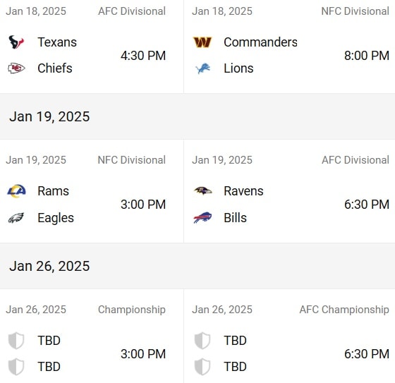Open the Commanders team name link
395x383 pixels.
tap(261, 42)
